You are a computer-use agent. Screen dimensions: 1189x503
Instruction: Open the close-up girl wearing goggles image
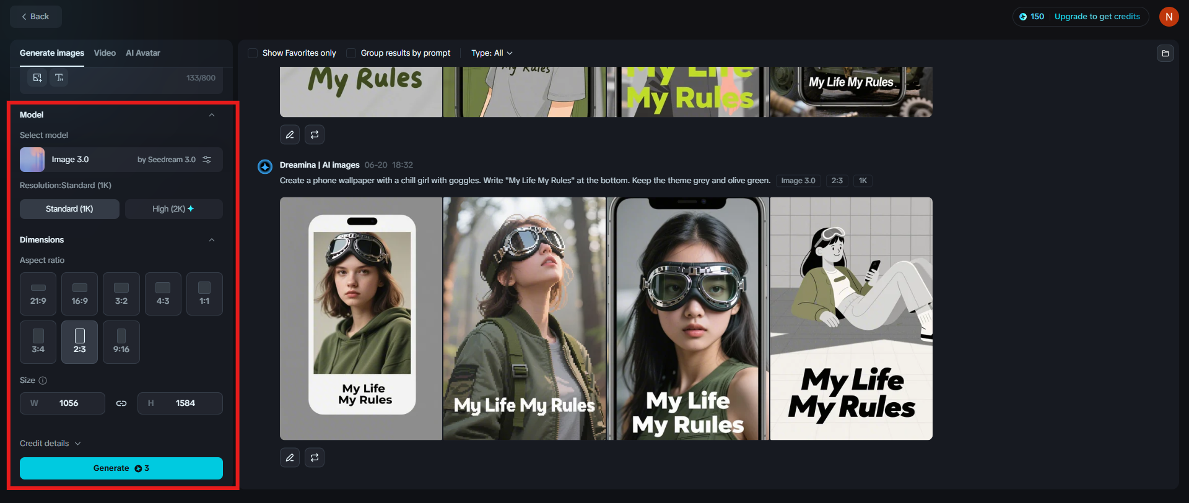688,319
